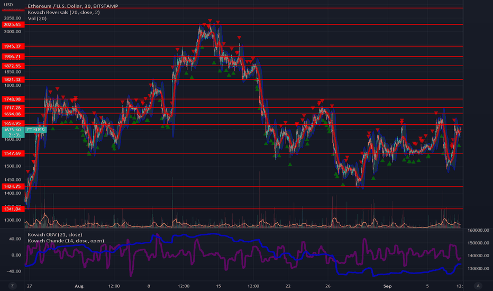The height and width of the screenshot is (291, 493).
Task: Click the 1547.69 price level label
Action: point(13,153)
